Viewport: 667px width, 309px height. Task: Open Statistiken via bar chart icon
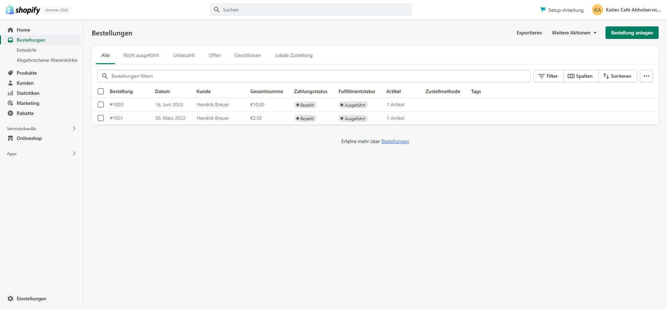click(10, 93)
